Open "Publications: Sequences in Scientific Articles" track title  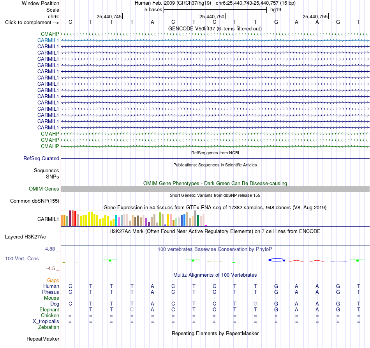(215, 165)
